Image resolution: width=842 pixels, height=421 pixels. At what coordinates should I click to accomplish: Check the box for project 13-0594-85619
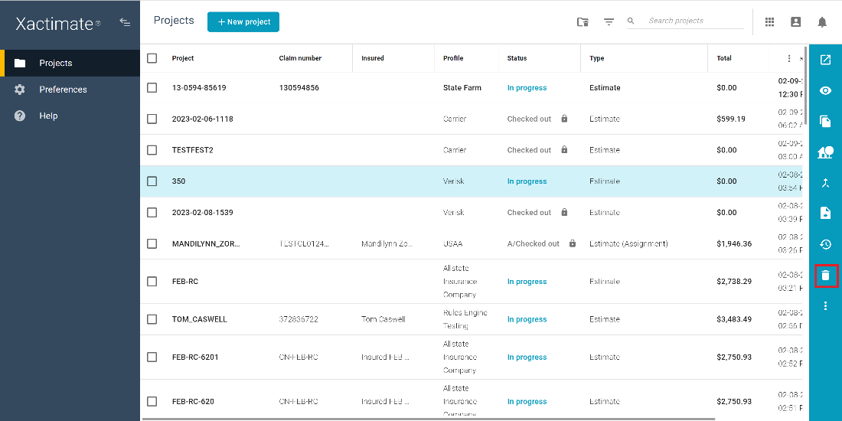[152, 87]
